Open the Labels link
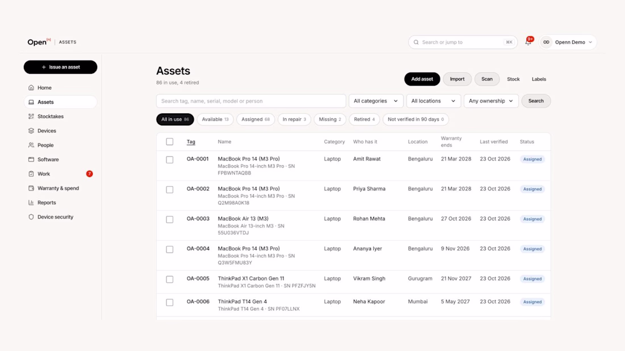Image resolution: width=625 pixels, height=351 pixels. (x=539, y=79)
